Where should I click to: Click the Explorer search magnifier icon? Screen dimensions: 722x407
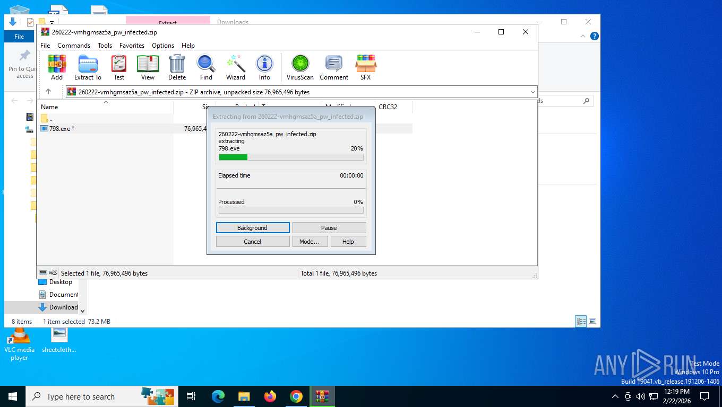[x=586, y=101]
